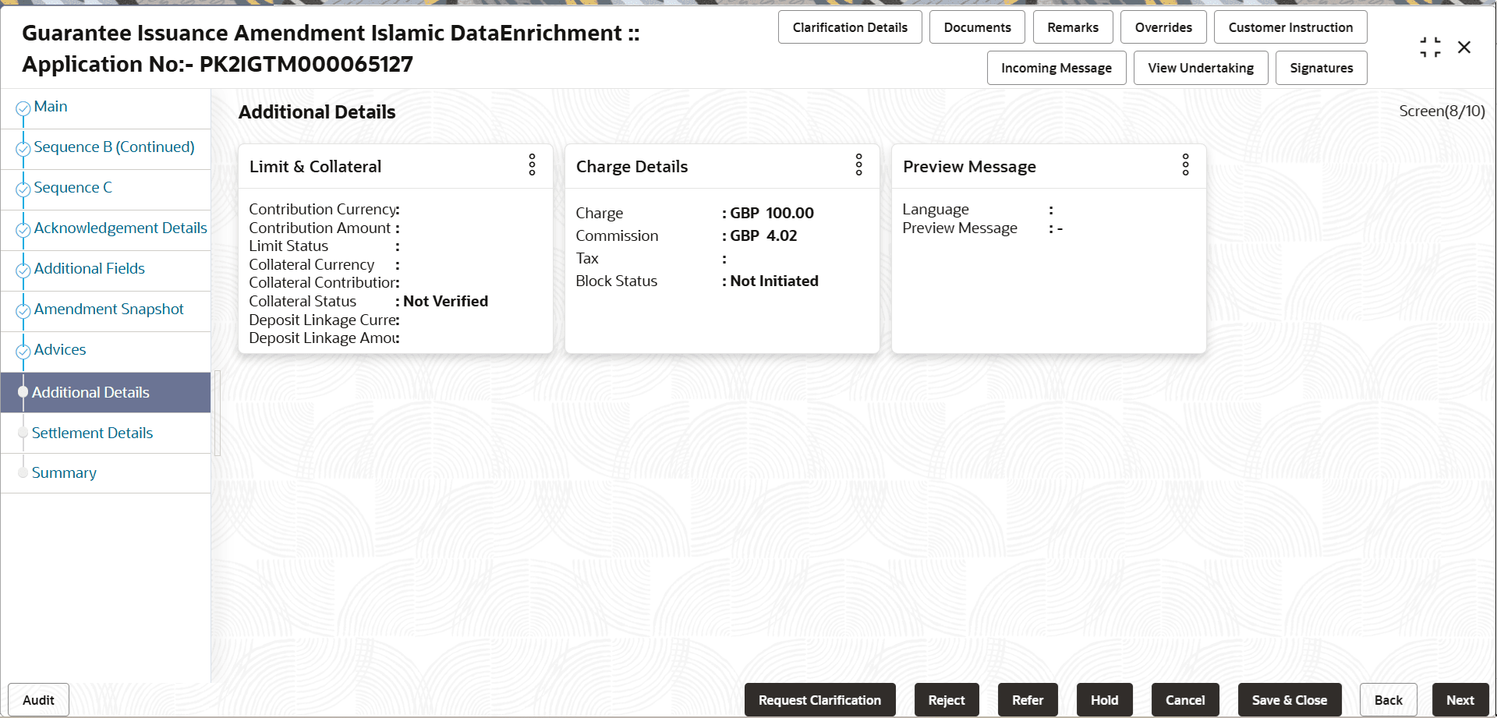Open the Documents panel
This screenshot has height=718, width=1497.
tap(977, 27)
